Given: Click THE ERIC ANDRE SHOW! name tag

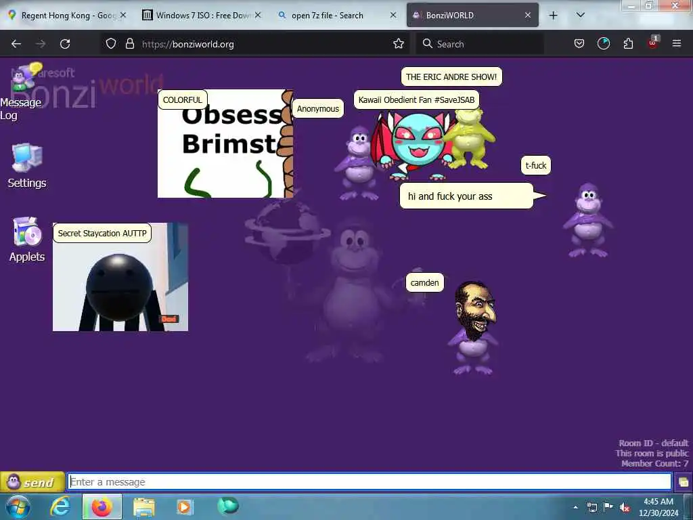Looking at the screenshot, I should tap(451, 77).
